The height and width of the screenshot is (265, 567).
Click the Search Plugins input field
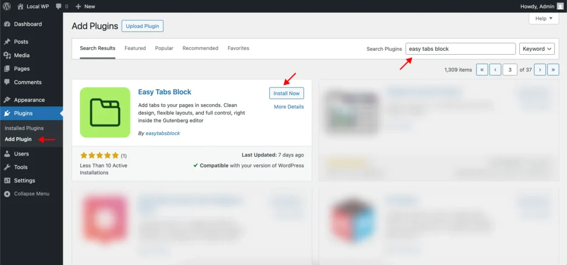coord(461,49)
